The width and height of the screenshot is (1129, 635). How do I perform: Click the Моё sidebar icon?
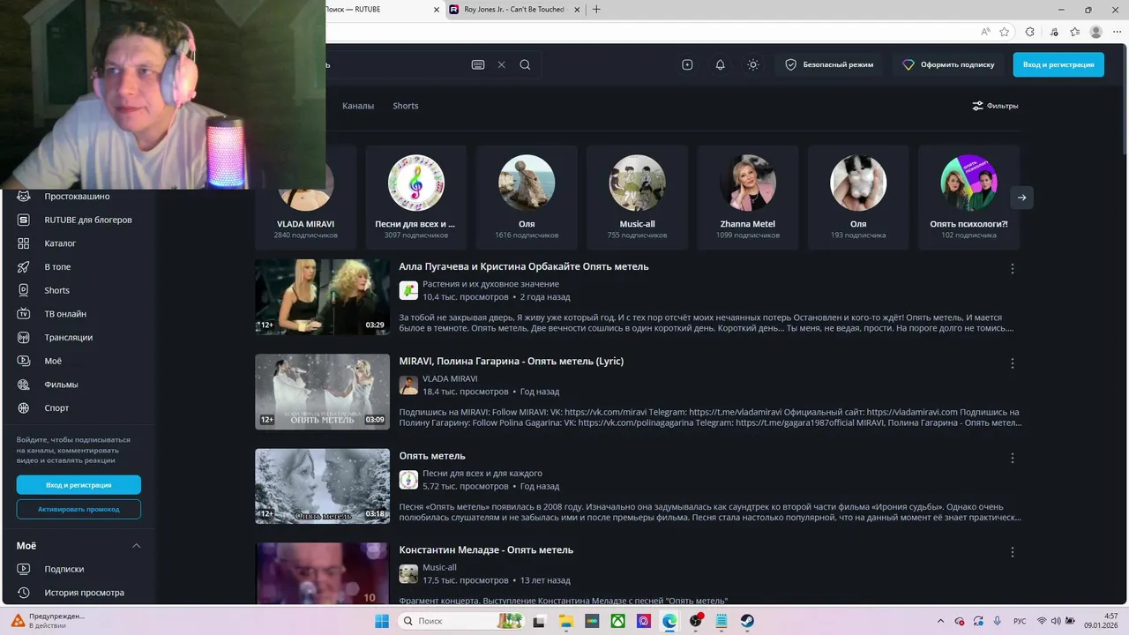[25, 361]
